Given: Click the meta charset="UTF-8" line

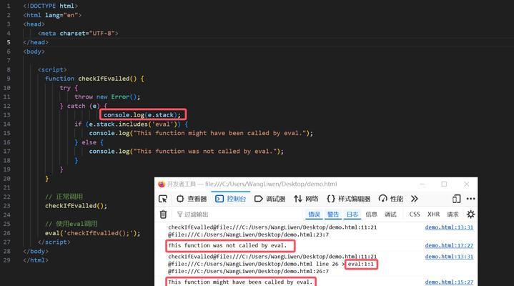Looking at the screenshot, I should pos(78,33).
